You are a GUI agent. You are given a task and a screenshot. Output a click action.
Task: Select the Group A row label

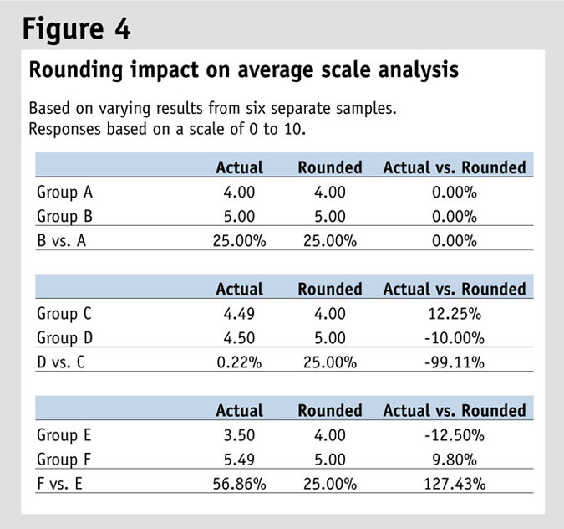[x=64, y=192]
